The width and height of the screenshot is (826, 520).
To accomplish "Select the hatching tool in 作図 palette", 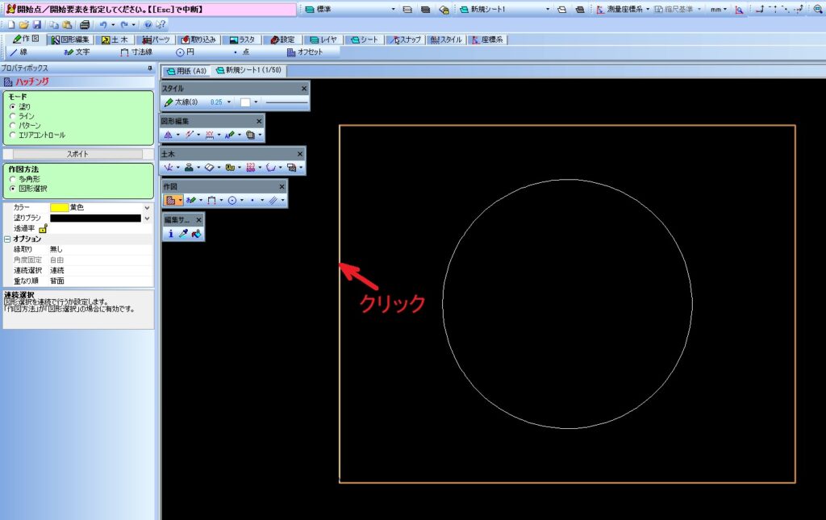I will [170, 200].
